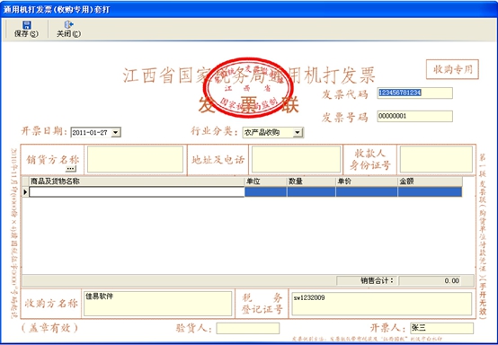Click the row indicator arrow in grid
Viewport: 498px width, 345px height.
click(x=25, y=191)
